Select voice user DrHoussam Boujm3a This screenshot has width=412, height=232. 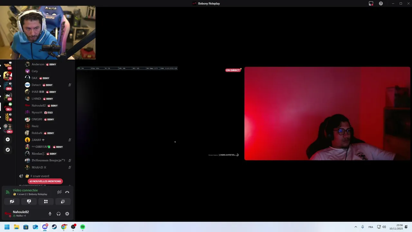click(x=48, y=160)
